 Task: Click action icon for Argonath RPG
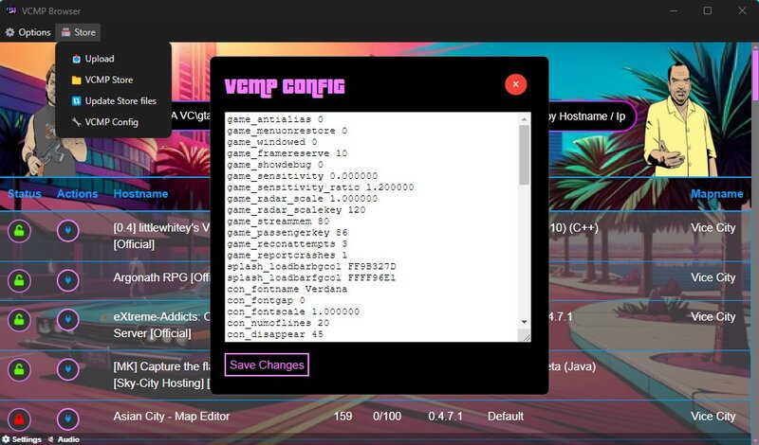67,280
